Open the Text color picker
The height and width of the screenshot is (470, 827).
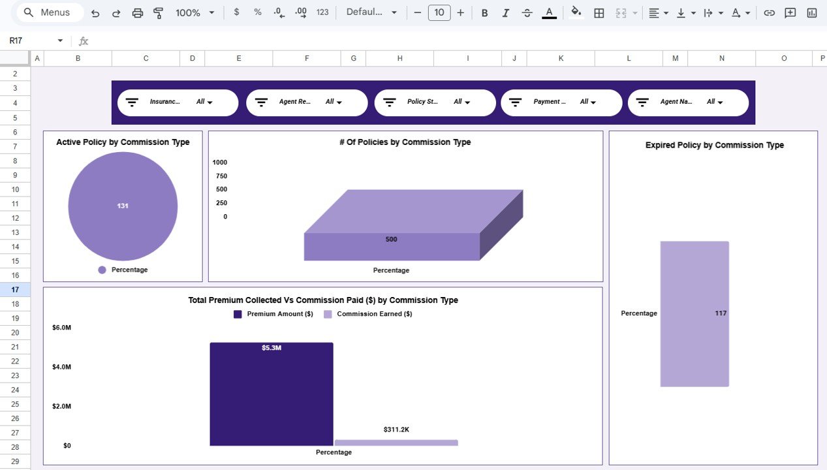pos(548,12)
